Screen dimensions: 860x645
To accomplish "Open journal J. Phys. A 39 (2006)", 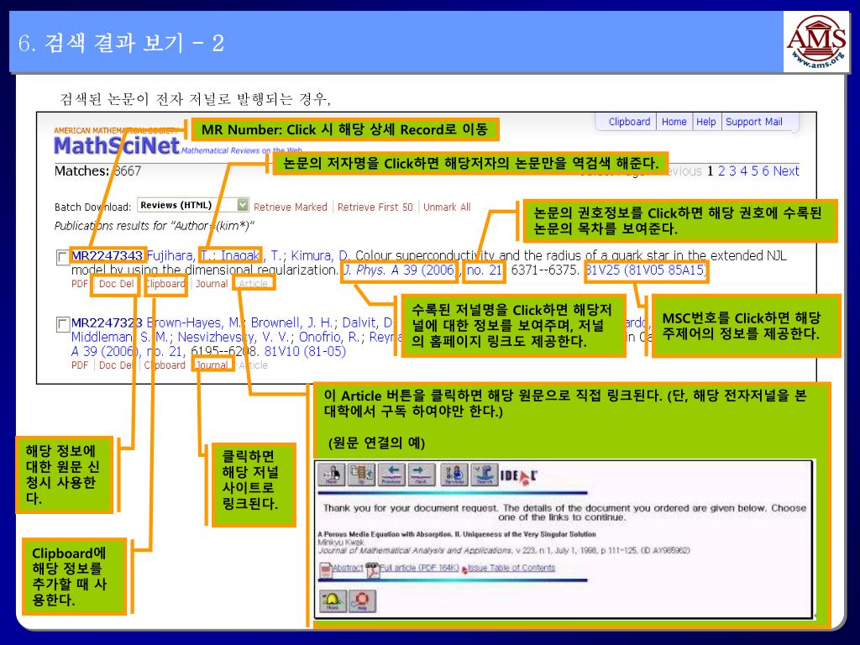I will (399, 270).
